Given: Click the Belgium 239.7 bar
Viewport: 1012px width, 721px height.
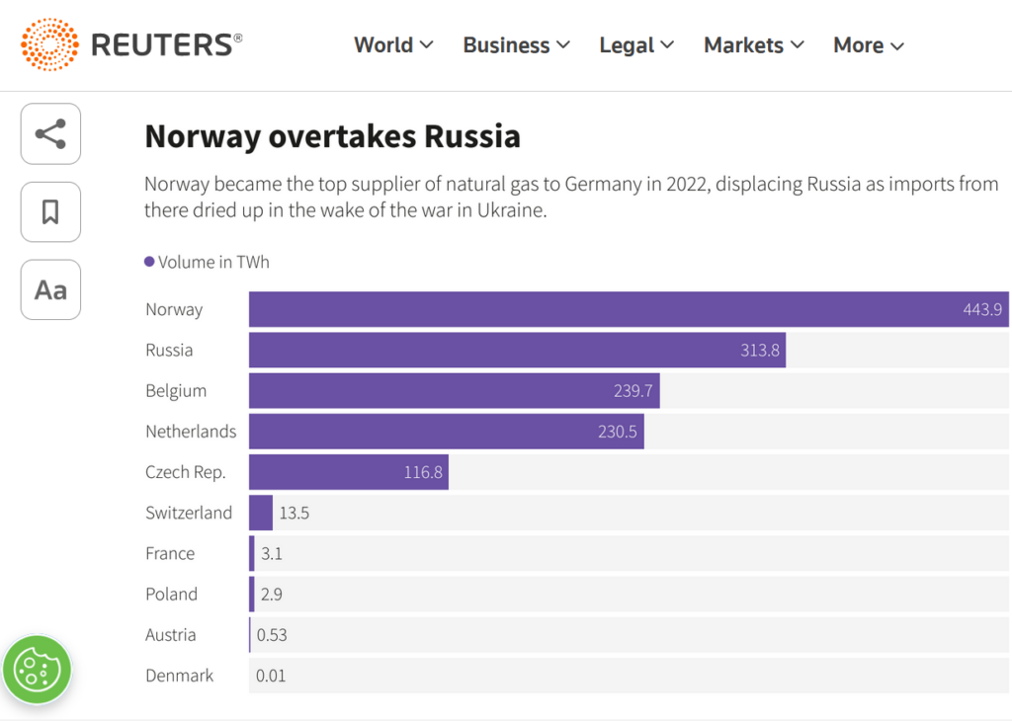Looking at the screenshot, I should point(455,390).
